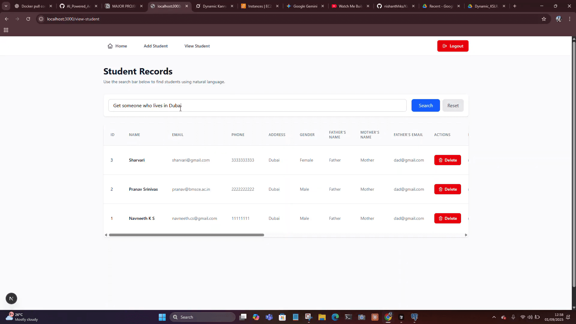Open the browser tab search dropdown
Viewport: 576px width, 324px height.
[x=6, y=6]
